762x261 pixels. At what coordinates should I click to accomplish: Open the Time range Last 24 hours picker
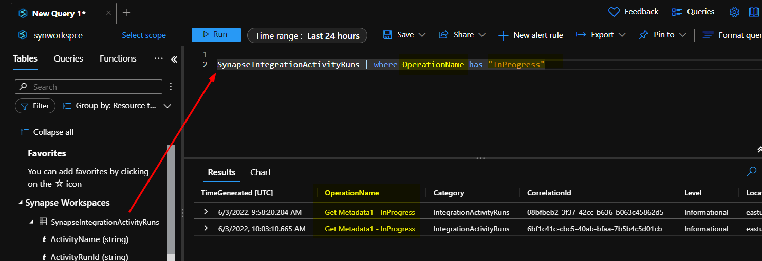(x=307, y=35)
